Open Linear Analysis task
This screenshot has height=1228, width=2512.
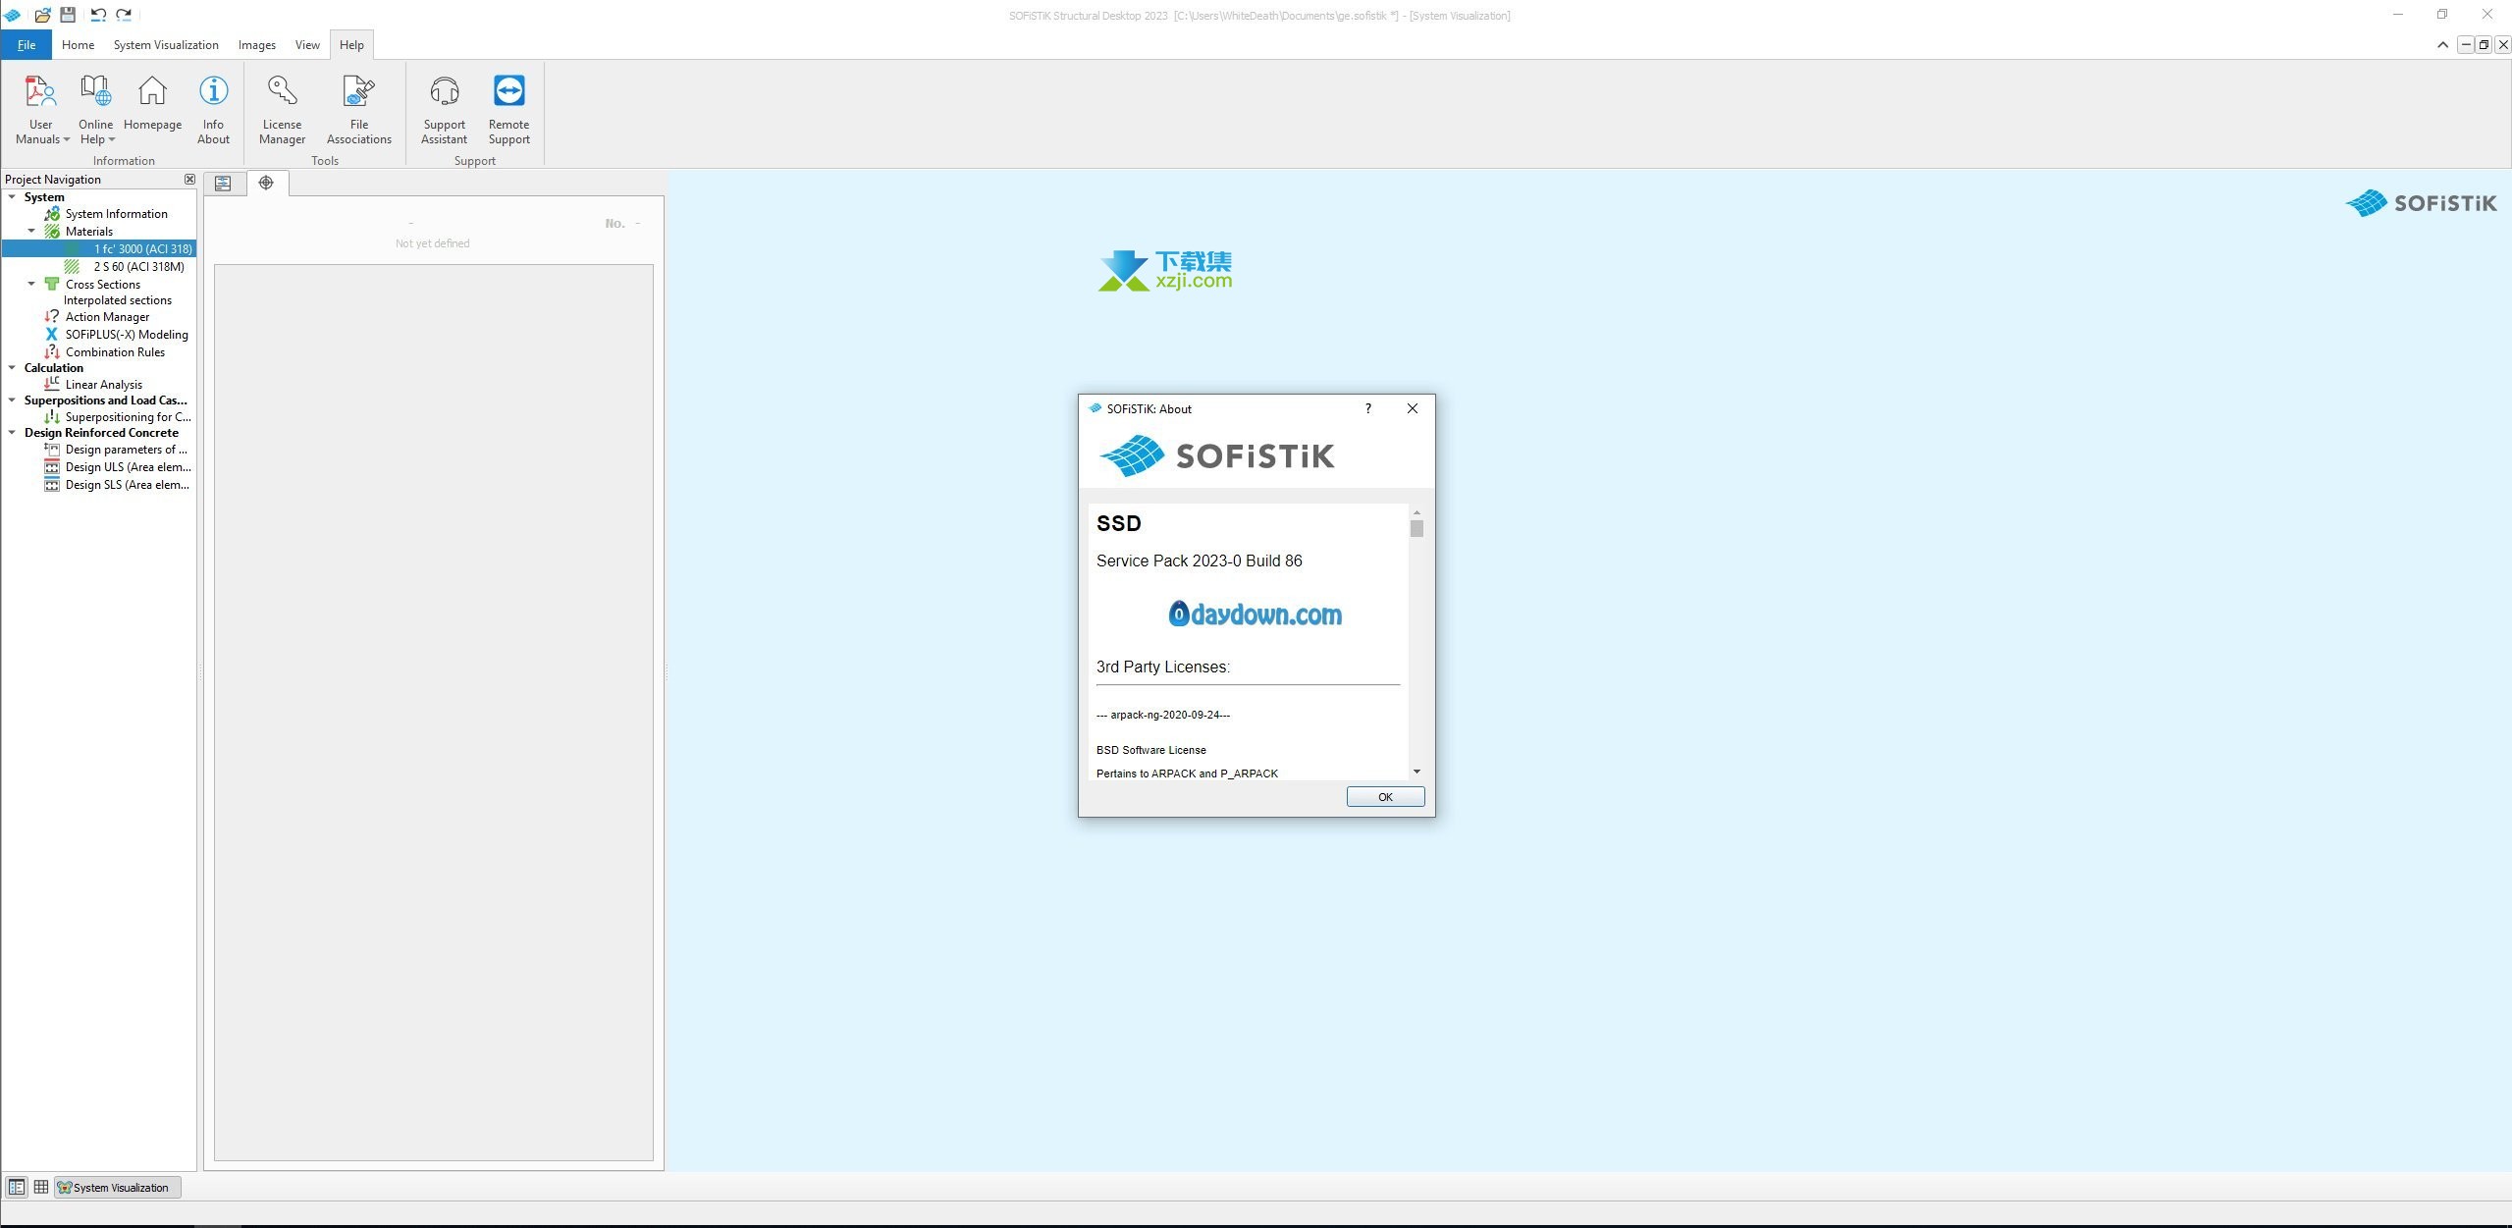pyautogui.click(x=103, y=385)
